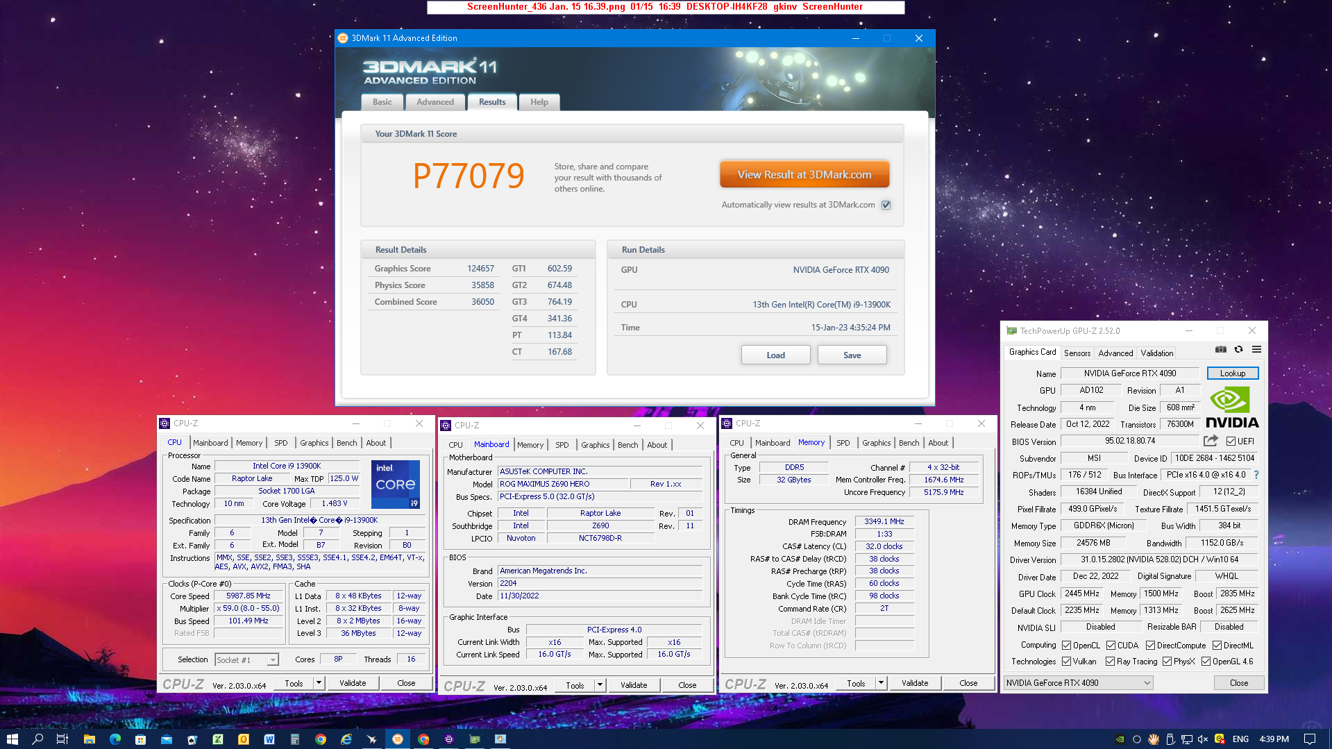Screen dimensions: 1332x749
Task: Click the GPU-Z name field showing RTX 4090
Action: pyautogui.click(x=1130, y=373)
